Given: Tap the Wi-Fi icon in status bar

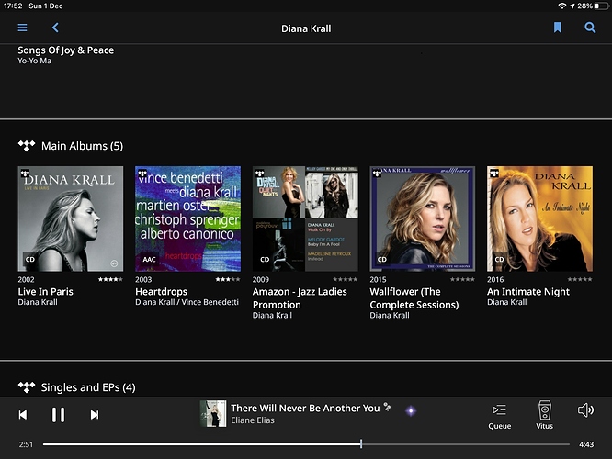Looking at the screenshot, I should pos(562,6).
